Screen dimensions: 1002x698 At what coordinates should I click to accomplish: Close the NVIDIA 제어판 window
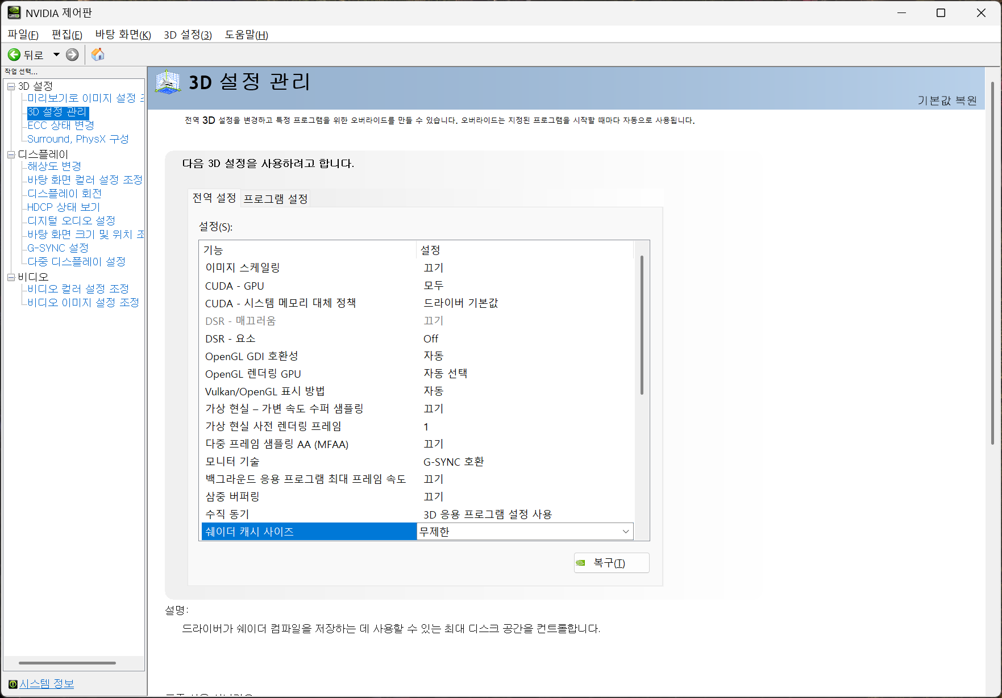click(981, 12)
